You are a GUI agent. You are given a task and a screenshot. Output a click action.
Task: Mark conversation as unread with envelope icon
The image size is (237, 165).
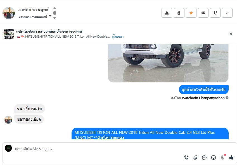click(203, 13)
